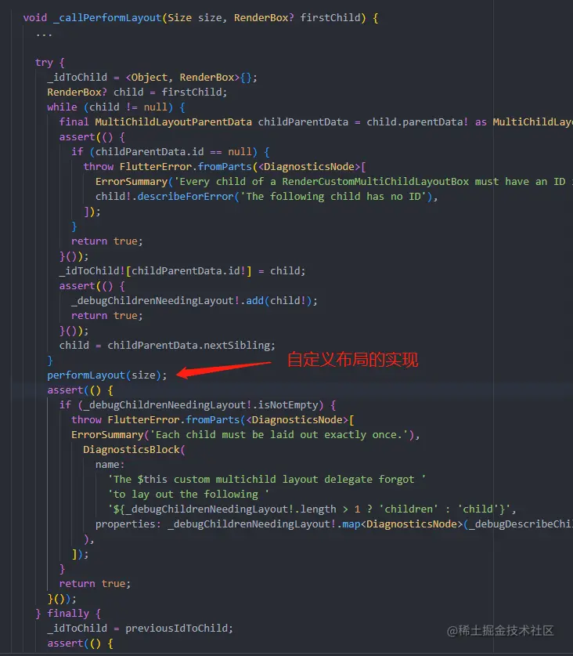The image size is (573, 656).
Task: Click the 'try {' keyword line
Action: click(50, 63)
